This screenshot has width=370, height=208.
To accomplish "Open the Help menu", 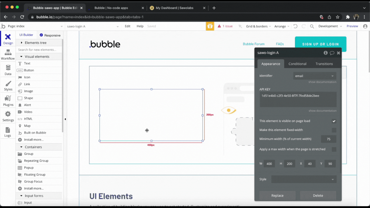I will tap(140, 26).
